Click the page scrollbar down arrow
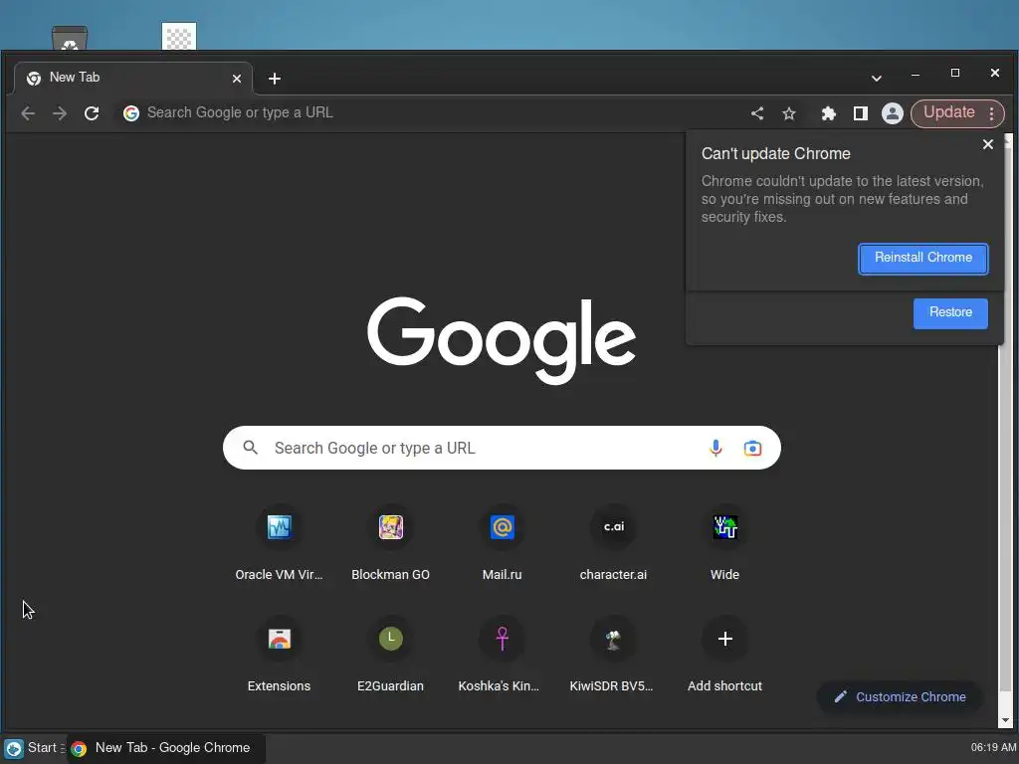The height and width of the screenshot is (764, 1019). pos(1006,720)
